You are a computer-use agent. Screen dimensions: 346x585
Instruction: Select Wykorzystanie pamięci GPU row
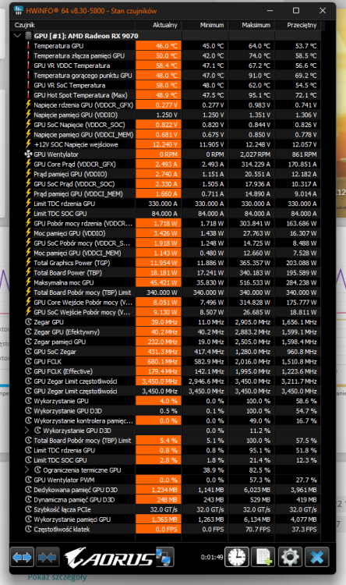click(x=167, y=519)
